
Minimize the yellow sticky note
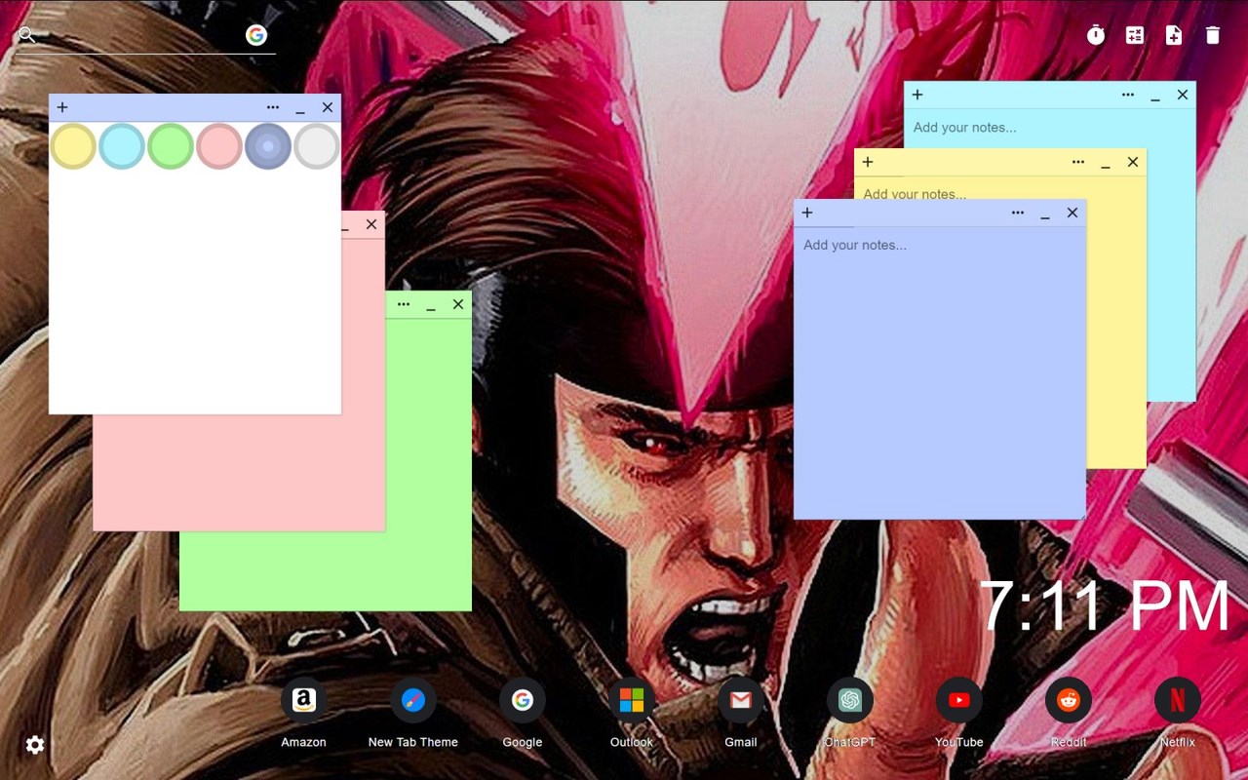click(x=1106, y=163)
